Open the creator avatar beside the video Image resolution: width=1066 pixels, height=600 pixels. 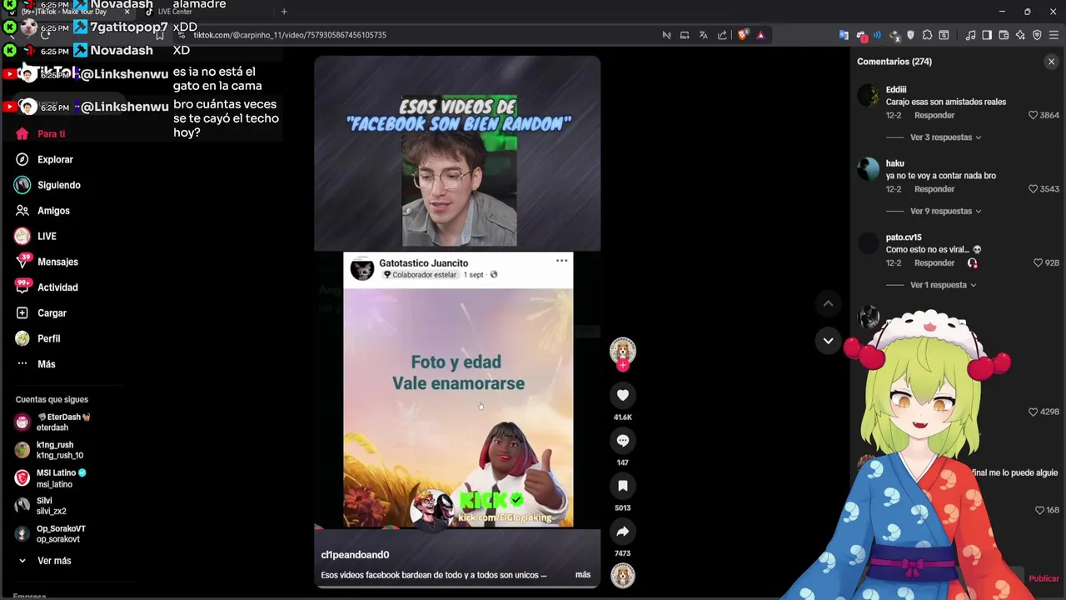tap(622, 350)
